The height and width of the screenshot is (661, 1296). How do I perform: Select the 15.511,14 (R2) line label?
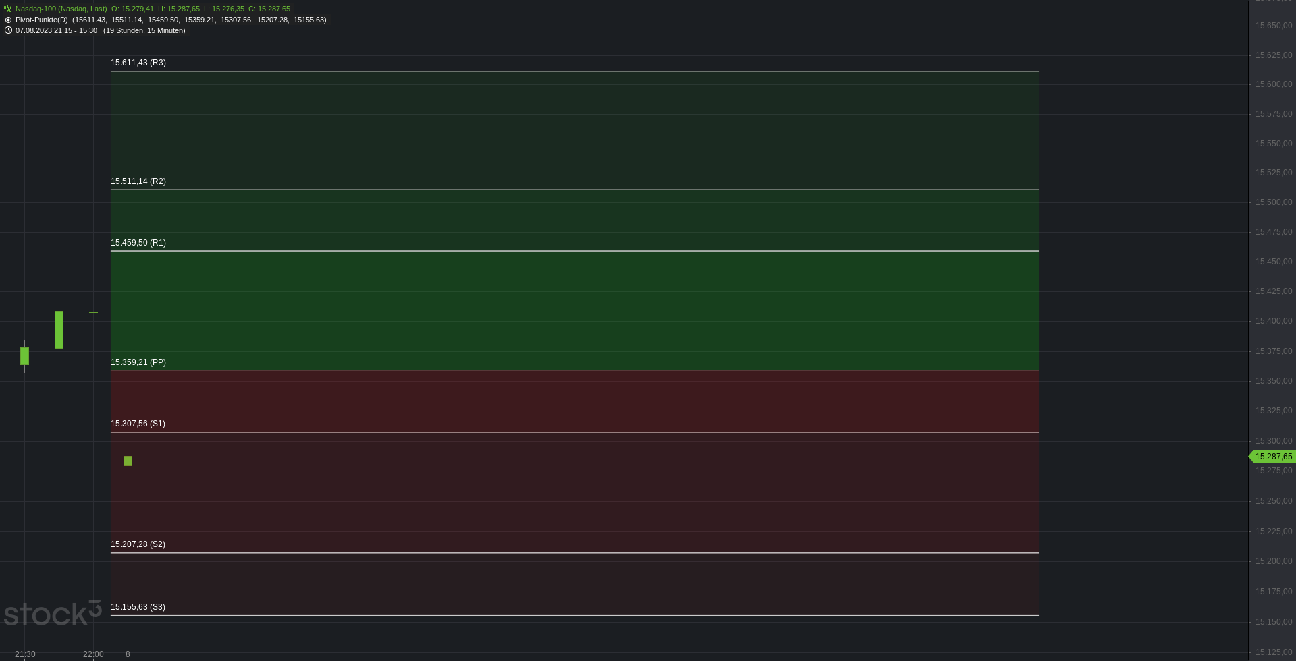click(x=138, y=181)
